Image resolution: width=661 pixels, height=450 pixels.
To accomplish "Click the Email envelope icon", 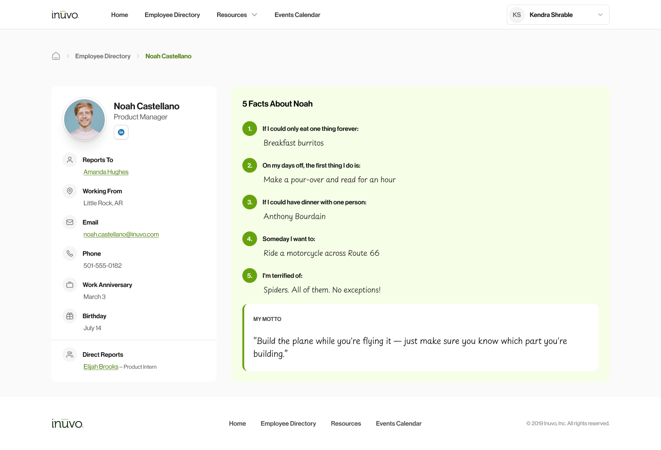I will click(x=70, y=222).
